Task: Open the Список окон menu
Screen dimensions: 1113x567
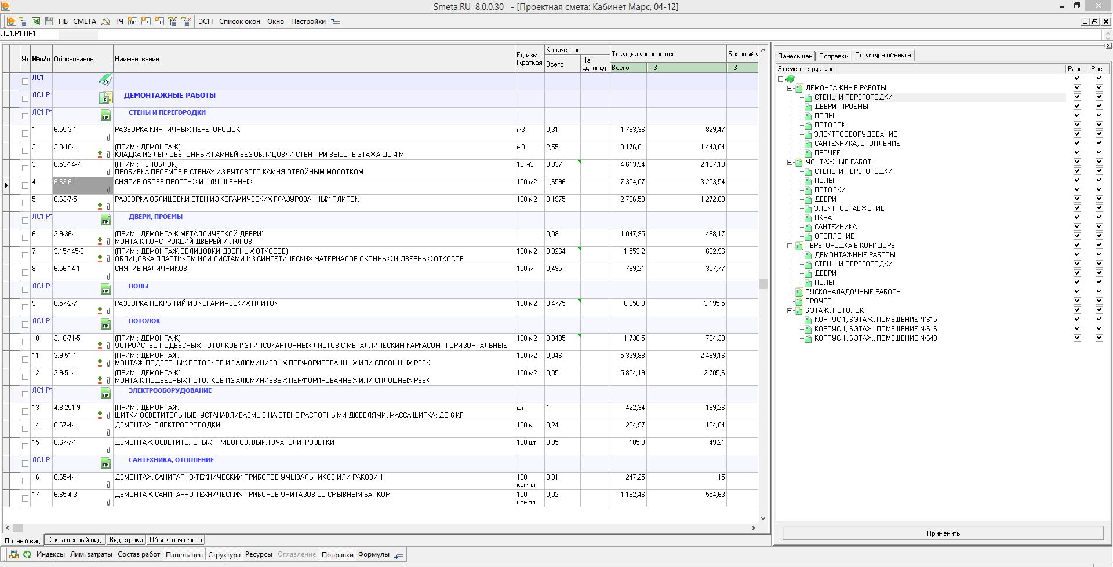Action: point(239,21)
